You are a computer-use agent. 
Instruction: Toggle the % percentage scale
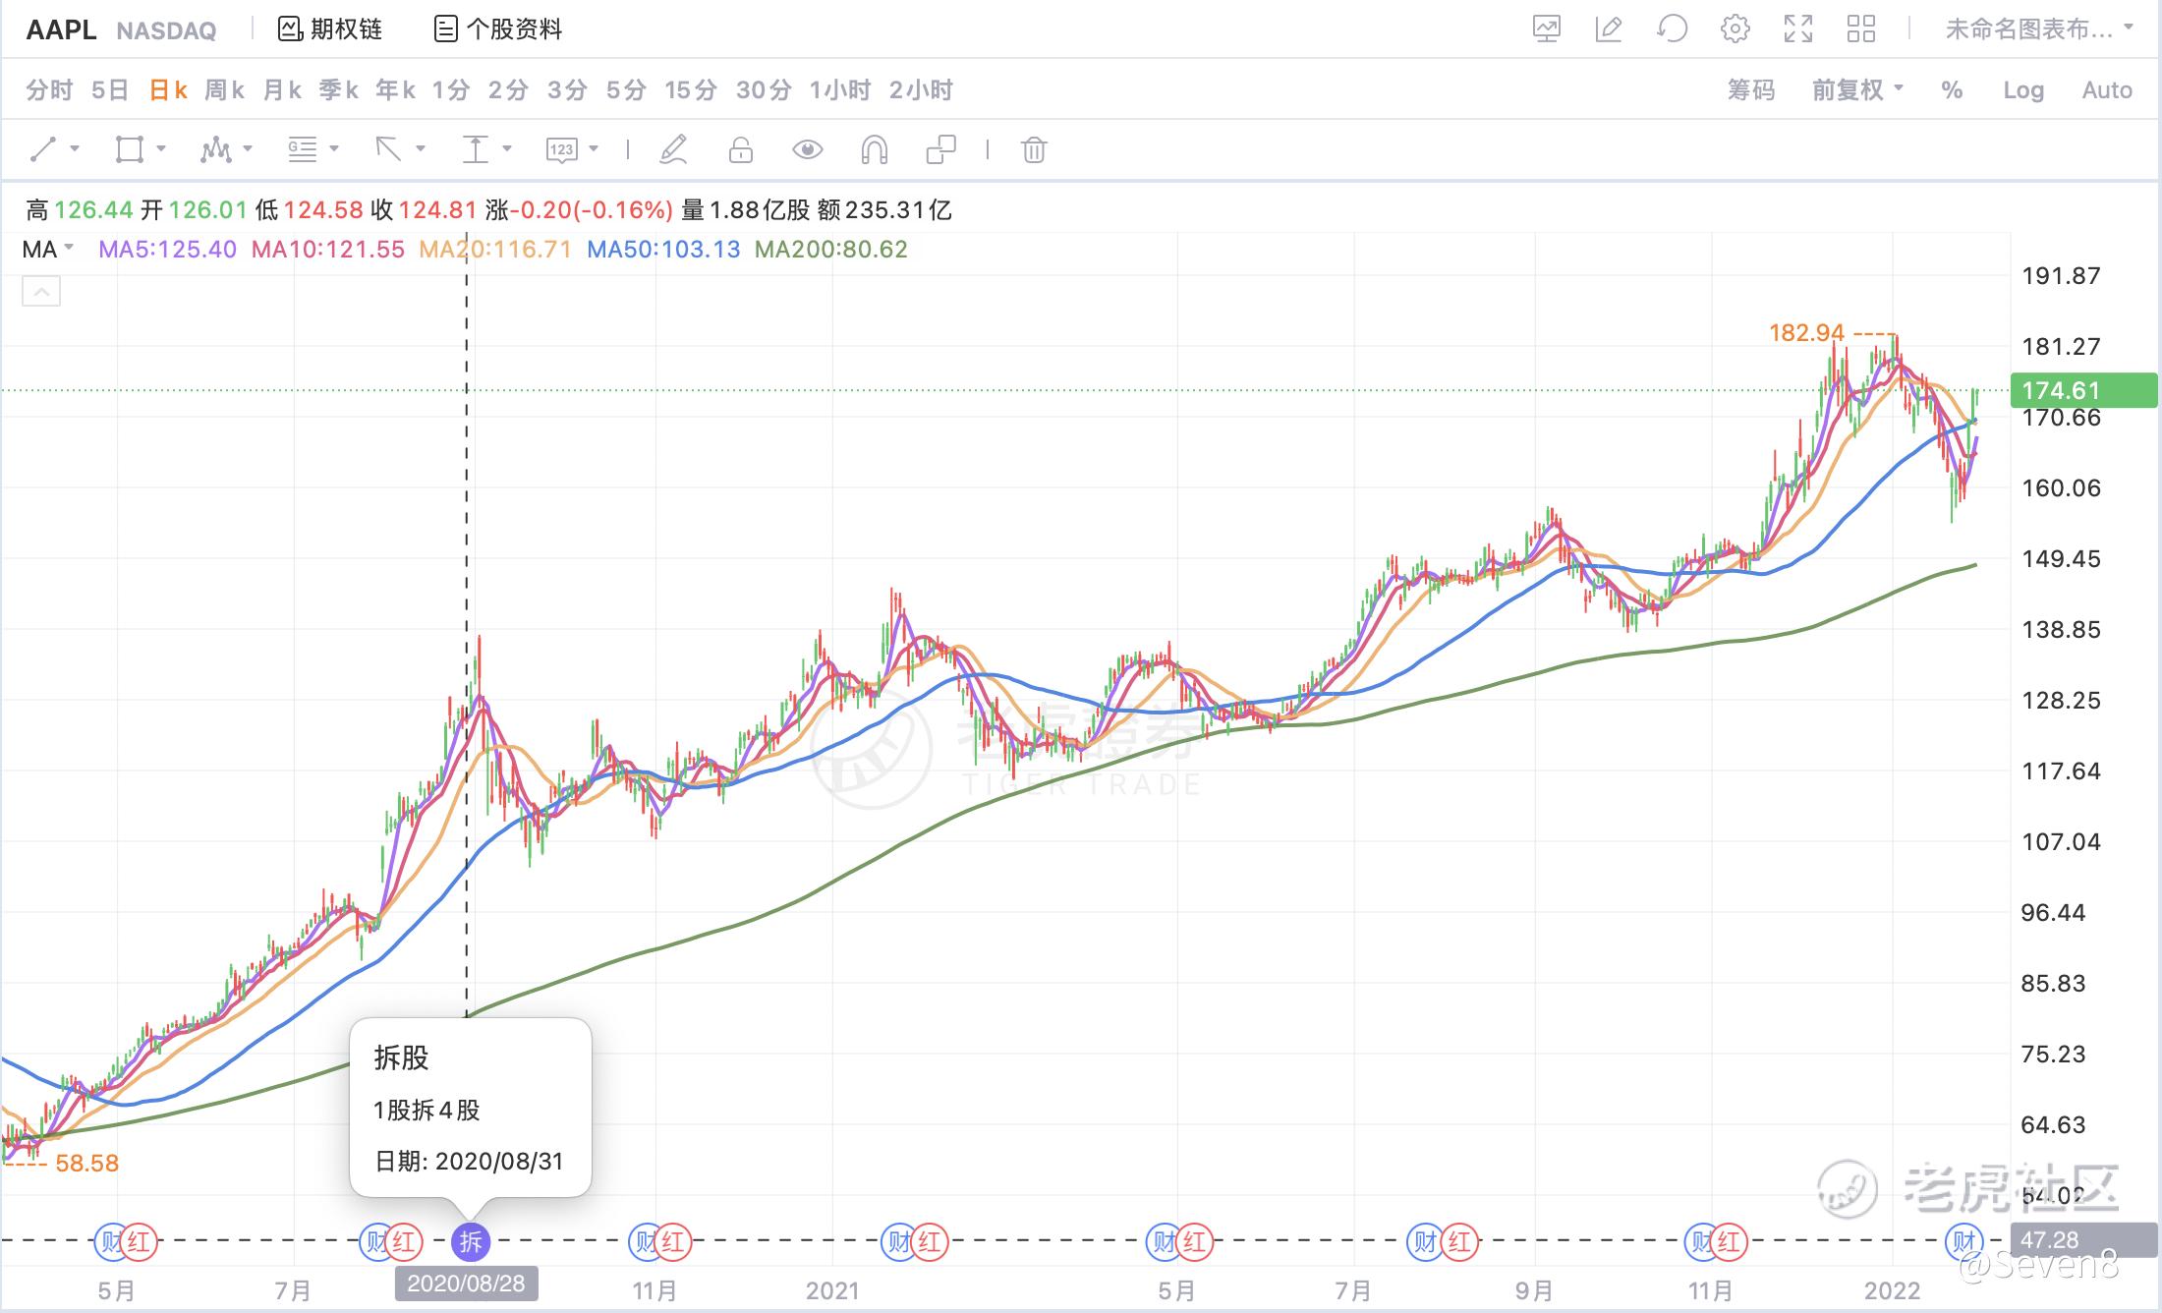(x=1953, y=90)
